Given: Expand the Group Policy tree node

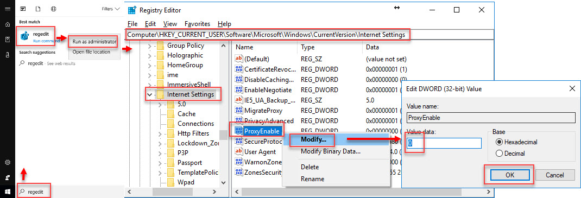Looking at the screenshot, I should 149,46.
